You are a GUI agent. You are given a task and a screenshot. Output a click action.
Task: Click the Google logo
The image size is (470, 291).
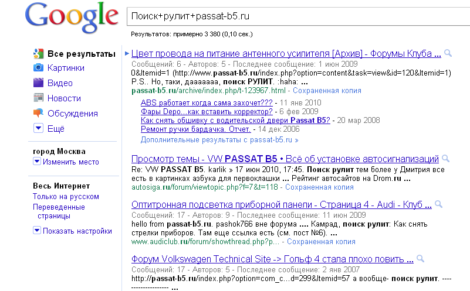coord(72,18)
